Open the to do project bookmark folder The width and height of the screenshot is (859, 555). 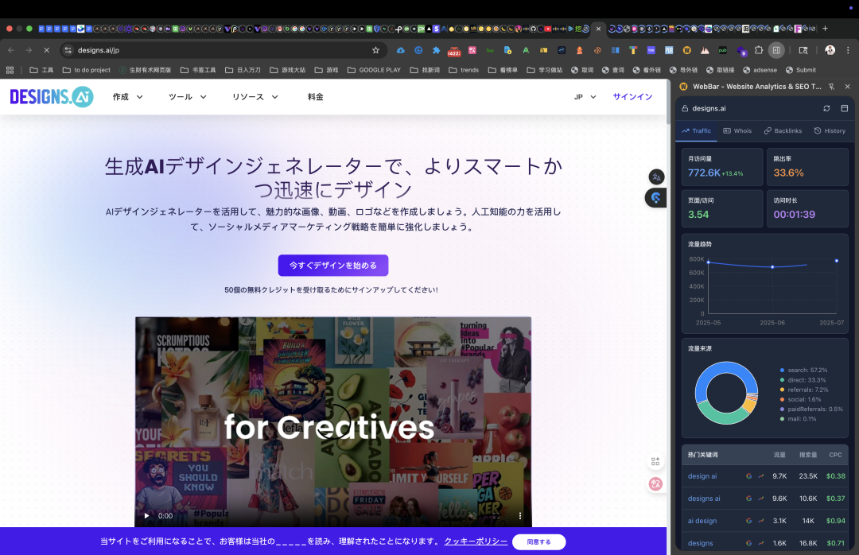(x=87, y=70)
